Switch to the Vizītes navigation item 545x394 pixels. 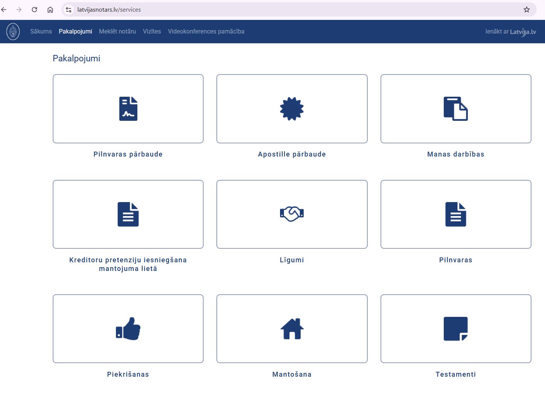tap(152, 32)
